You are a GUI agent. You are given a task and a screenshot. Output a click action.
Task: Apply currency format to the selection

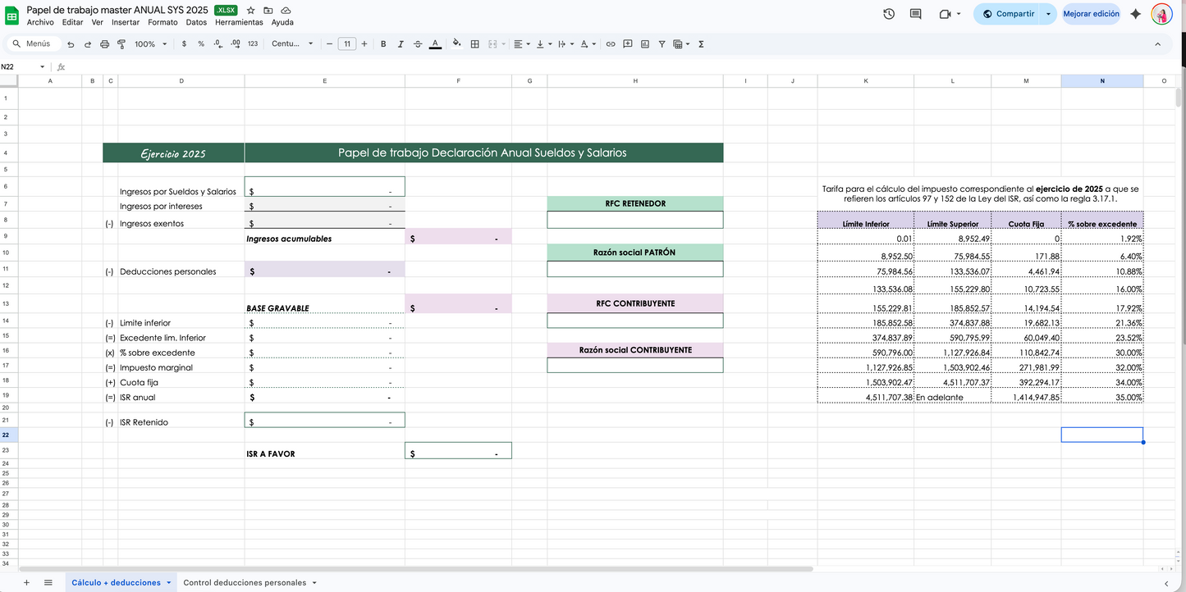click(x=183, y=43)
